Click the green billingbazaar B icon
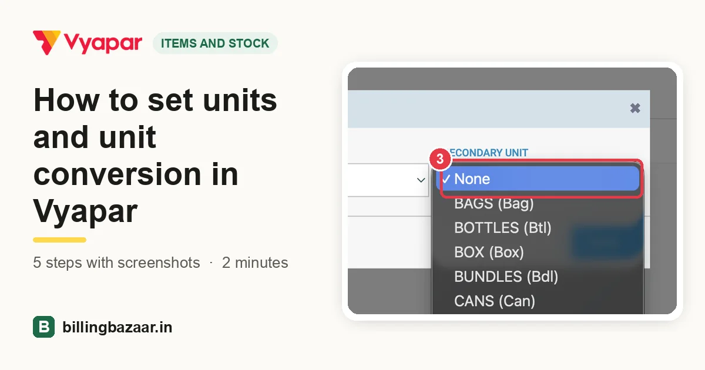 coord(43,327)
